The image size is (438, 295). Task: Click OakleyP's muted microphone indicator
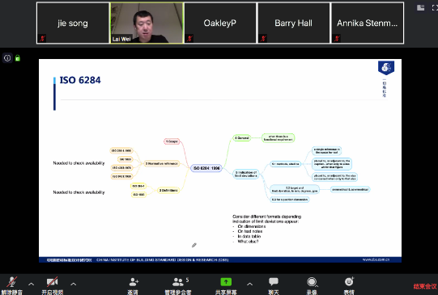click(190, 38)
